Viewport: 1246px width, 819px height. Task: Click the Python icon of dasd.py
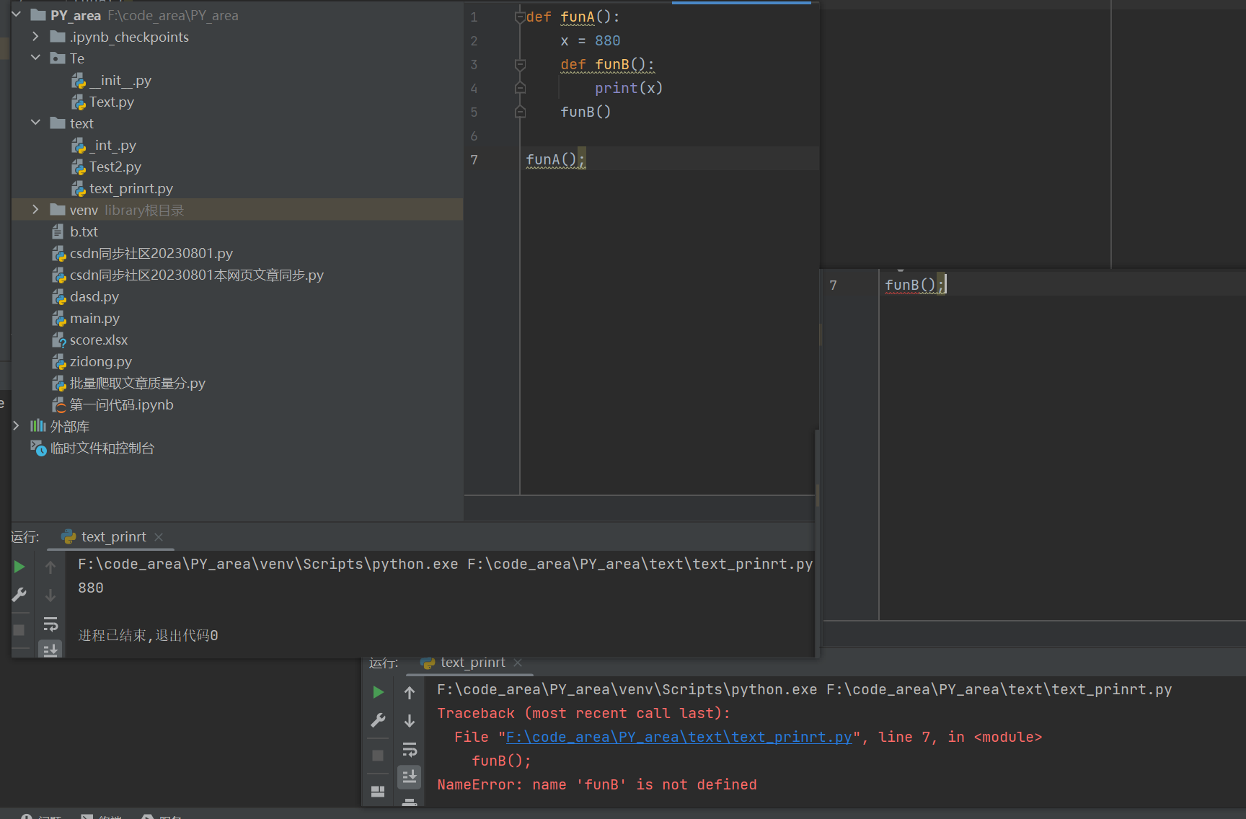pos(59,297)
